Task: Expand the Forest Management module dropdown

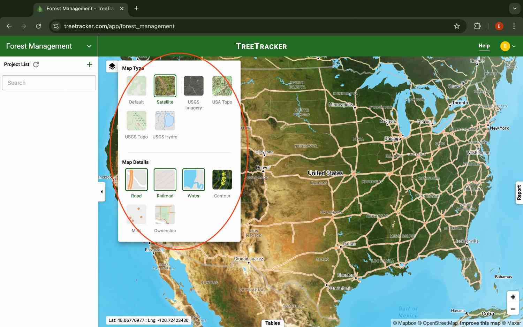Action: (x=89, y=46)
